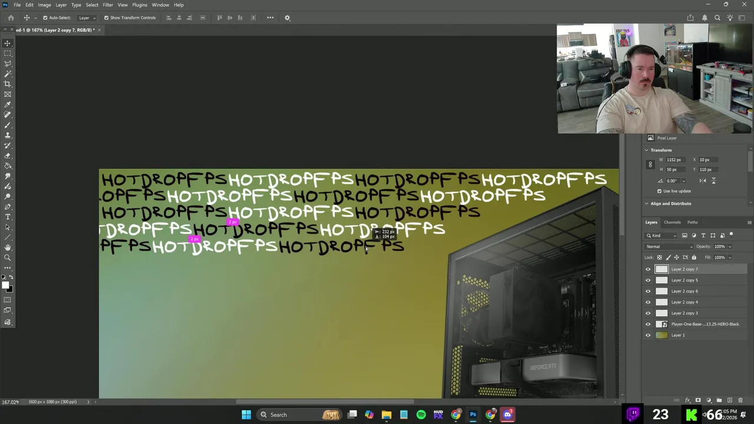This screenshot has height=424, width=754.
Task: Open Spotify from taskbar
Action: click(421, 415)
